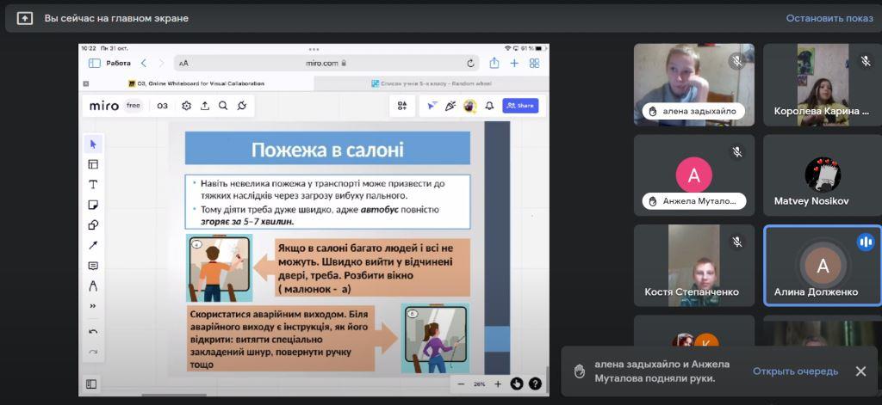The image size is (882, 405).
Task: Select the cursor tool in Miro toolbar
Action: coord(93,144)
